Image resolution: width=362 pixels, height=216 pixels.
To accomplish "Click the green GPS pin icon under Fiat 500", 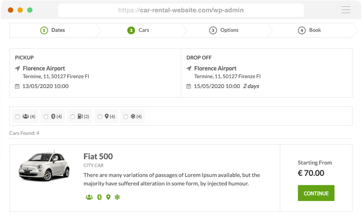I will 108,197.
